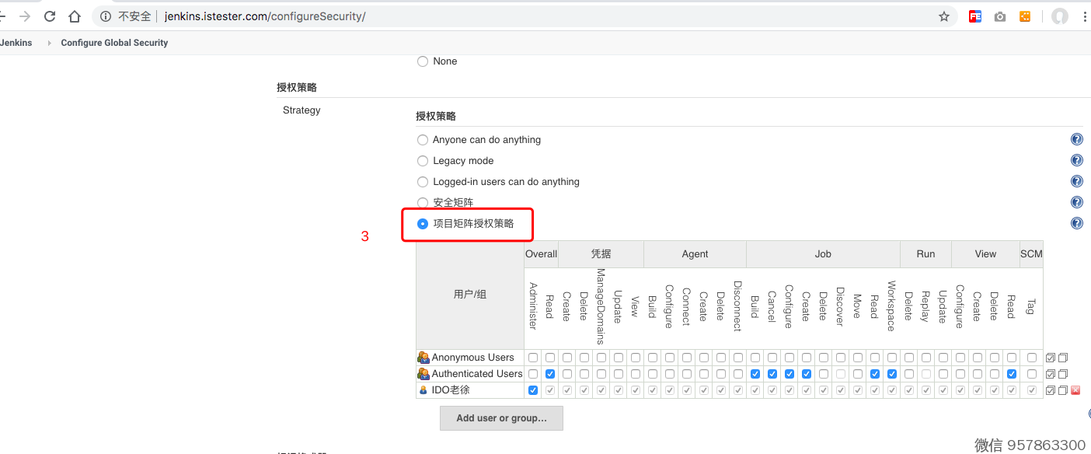Unselect all permissions for Authenticated Users row
Image resolution: width=1091 pixels, height=454 pixels.
point(1063,374)
